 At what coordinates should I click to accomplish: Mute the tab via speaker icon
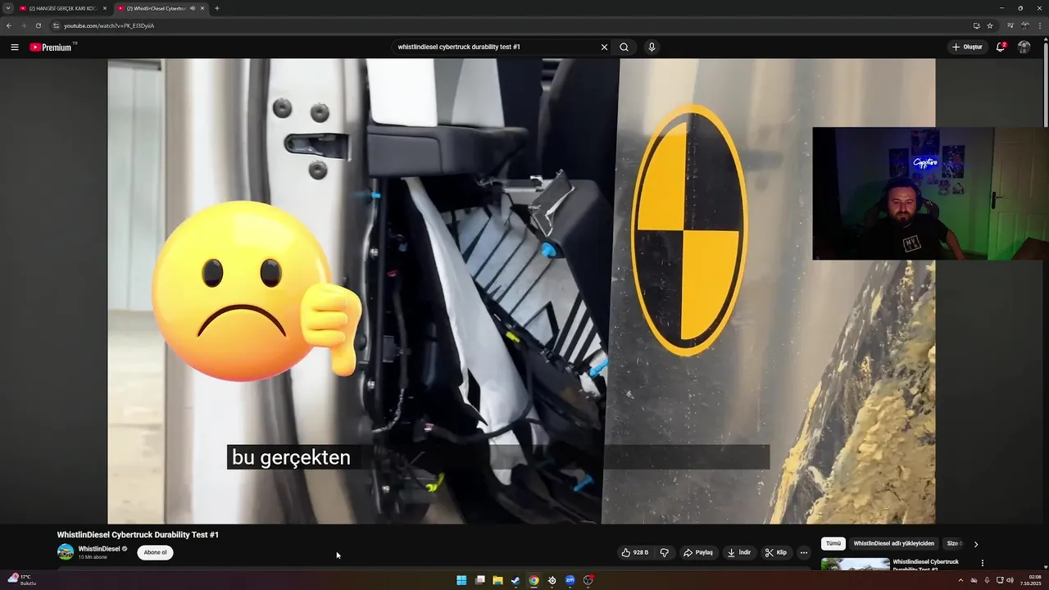[x=193, y=8]
